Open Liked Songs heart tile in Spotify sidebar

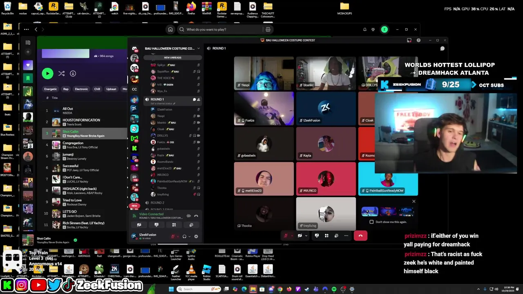click(x=28, y=65)
